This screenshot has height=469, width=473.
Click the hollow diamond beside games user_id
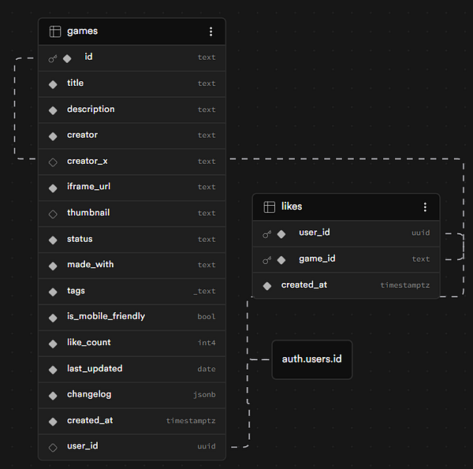(x=53, y=447)
